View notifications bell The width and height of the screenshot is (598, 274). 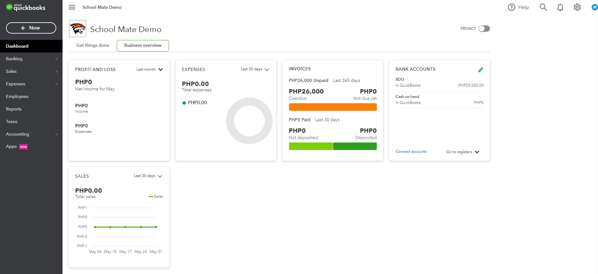coord(560,7)
